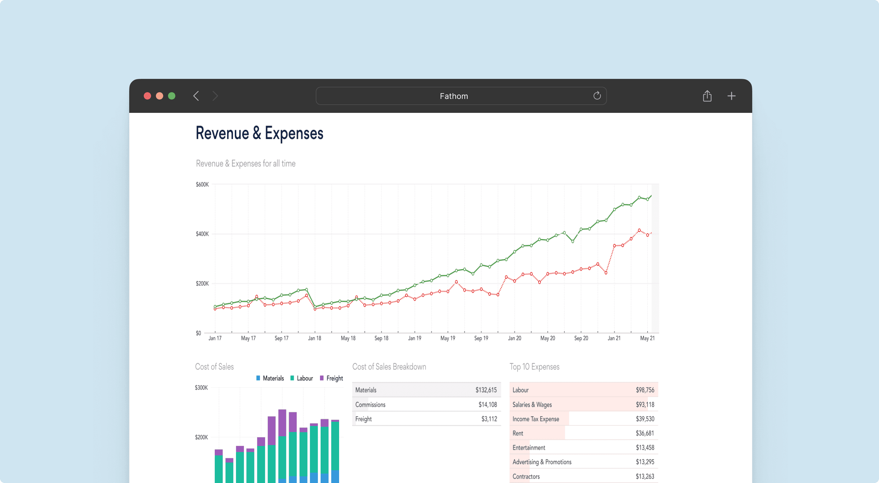Click the 'Revenue & Expenses for all time' subtitle
Image resolution: width=879 pixels, height=483 pixels.
pos(246,164)
